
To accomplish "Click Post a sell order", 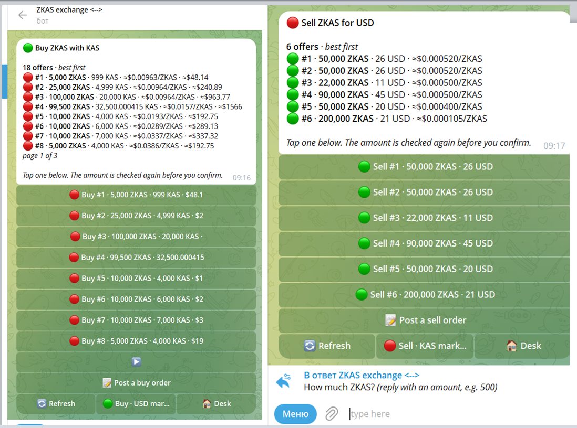I will coord(424,320).
